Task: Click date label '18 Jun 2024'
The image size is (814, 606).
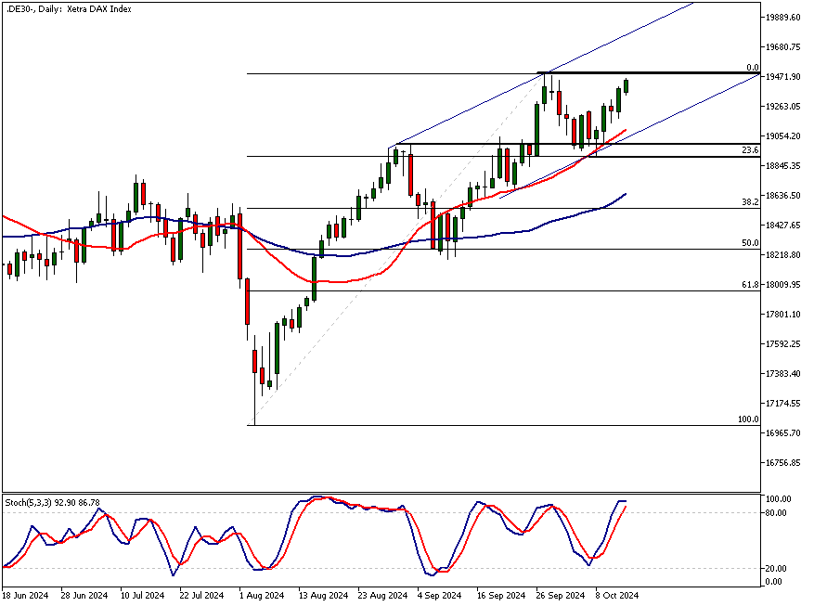Action: point(24,595)
